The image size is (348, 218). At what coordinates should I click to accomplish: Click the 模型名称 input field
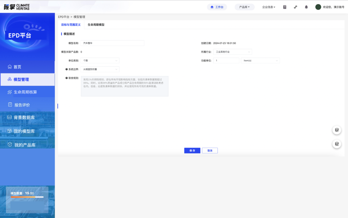(112, 43)
